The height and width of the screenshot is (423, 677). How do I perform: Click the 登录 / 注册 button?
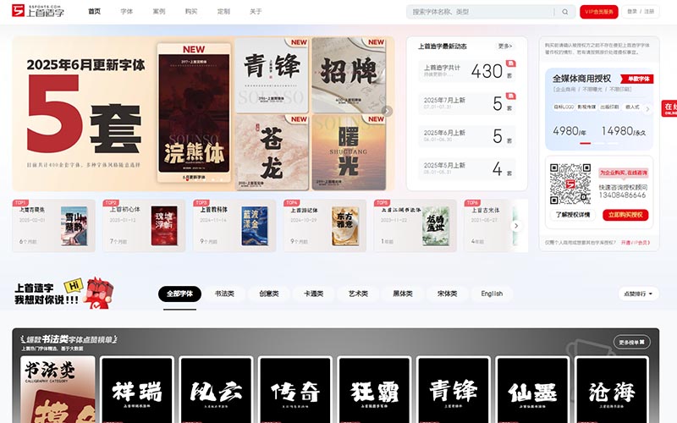641,12
